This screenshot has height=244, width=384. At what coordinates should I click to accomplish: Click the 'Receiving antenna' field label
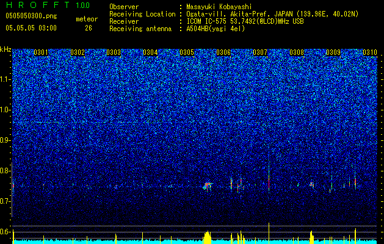(140, 29)
